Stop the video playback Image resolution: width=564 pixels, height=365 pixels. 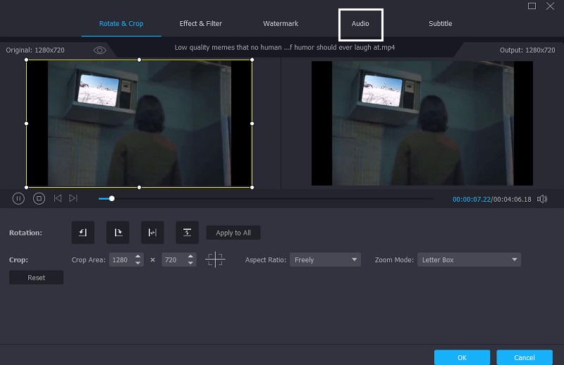click(39, 199)
